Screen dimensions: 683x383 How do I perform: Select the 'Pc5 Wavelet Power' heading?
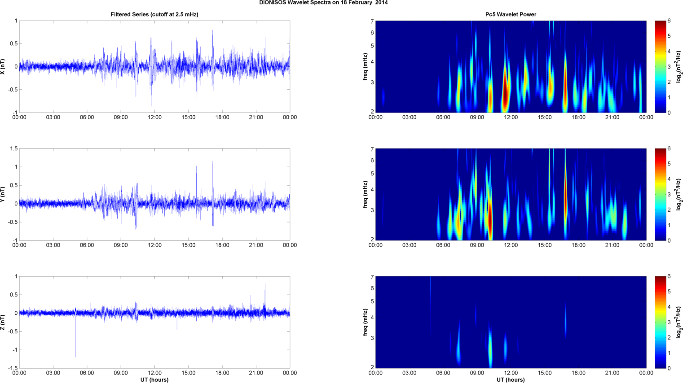(511, 14)
